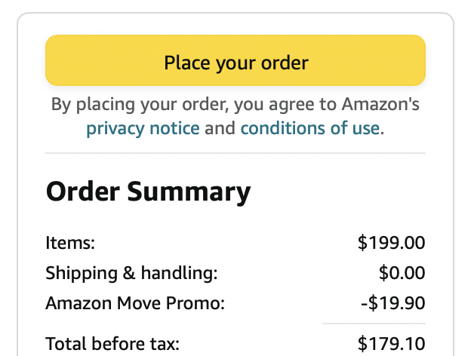The width and height of the screenshot is (471, 356).
Task: Click the short divider line above $179.10
Action: [x=374, y=324]
